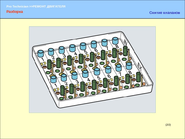Click the valve tray illustration
185x139 pixels.
[92, 69]
